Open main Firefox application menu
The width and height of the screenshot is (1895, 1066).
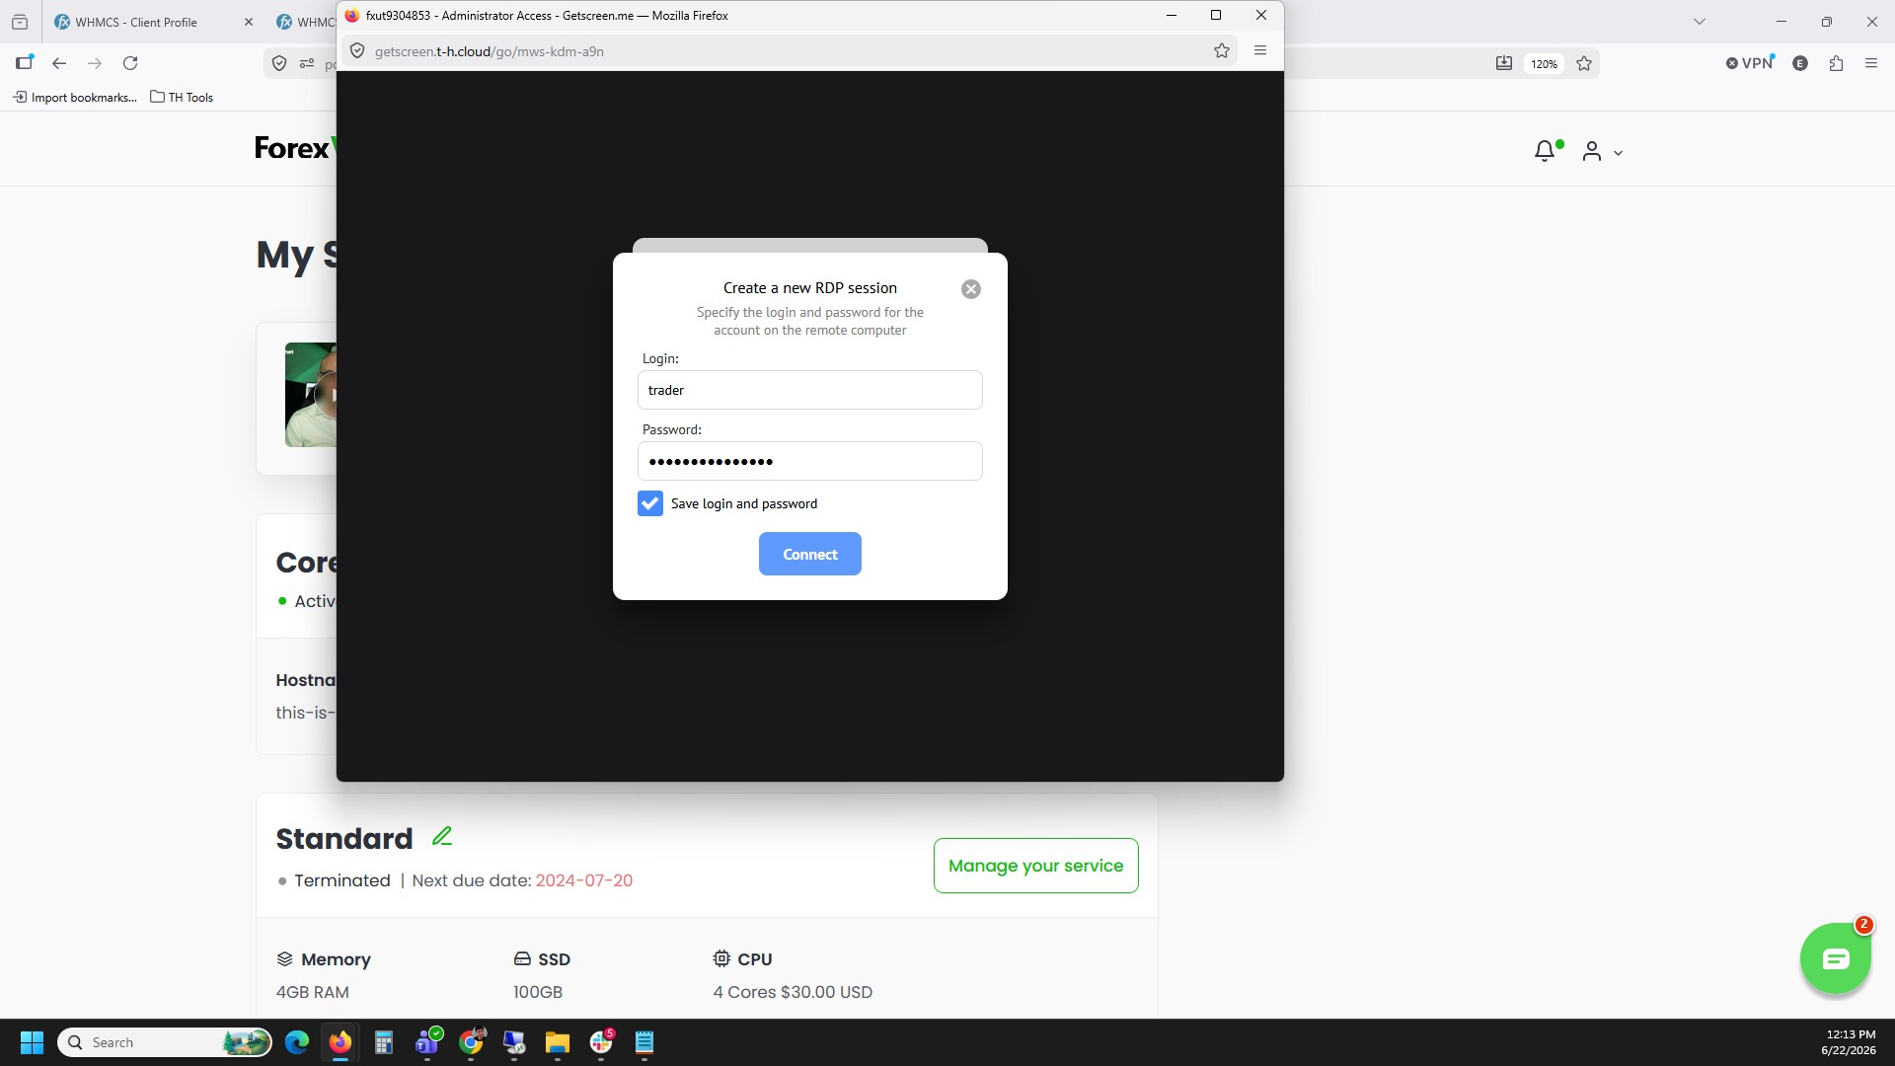1871,63
